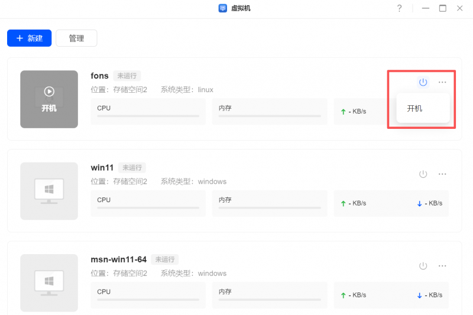Select the win11 Windows monitor thumbnail

pyautogui.click(x=49, y=191)
